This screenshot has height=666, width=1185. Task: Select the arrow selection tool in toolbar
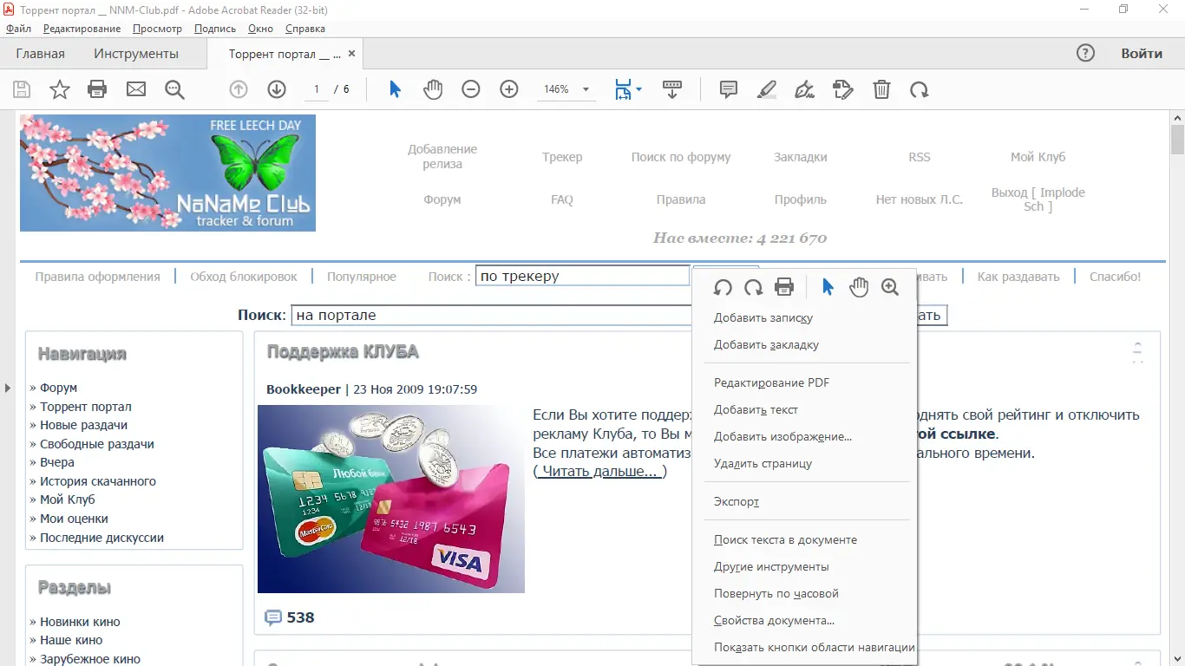pos(395,89)
